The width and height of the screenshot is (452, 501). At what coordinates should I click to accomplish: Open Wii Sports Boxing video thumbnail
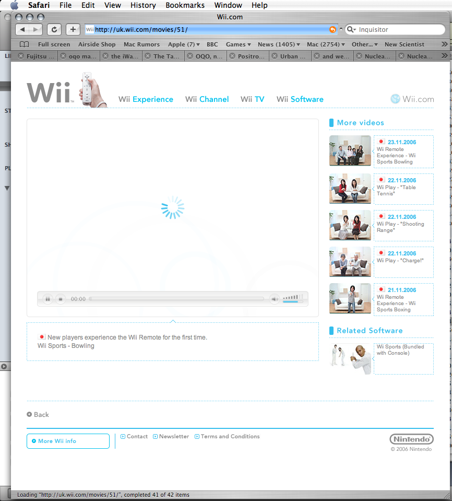pos(350,298)
